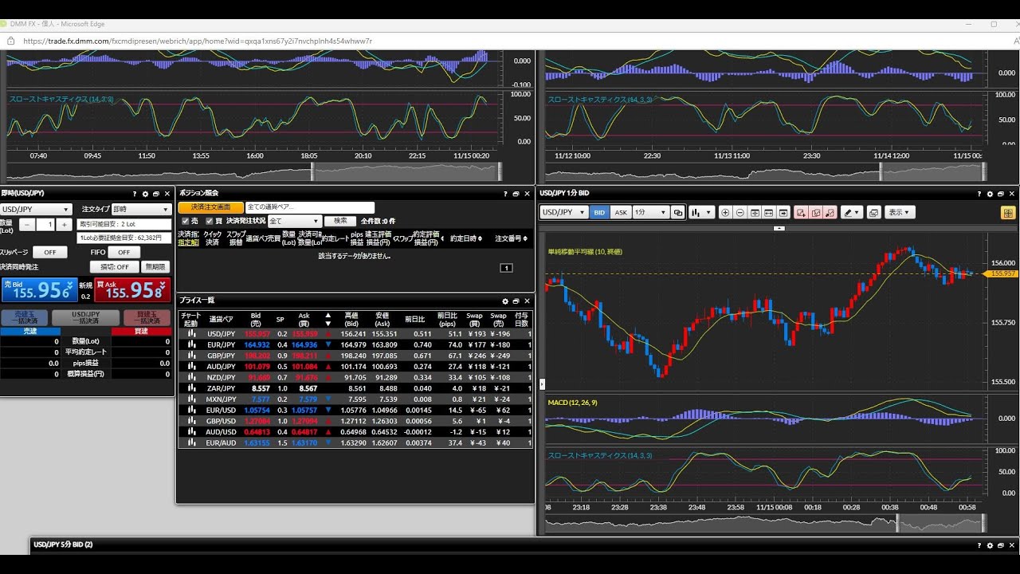The width and height of the screenshot is (1020, 574).
Task: Open settings gear of the Price list panel
Action: tap(505, 301)
